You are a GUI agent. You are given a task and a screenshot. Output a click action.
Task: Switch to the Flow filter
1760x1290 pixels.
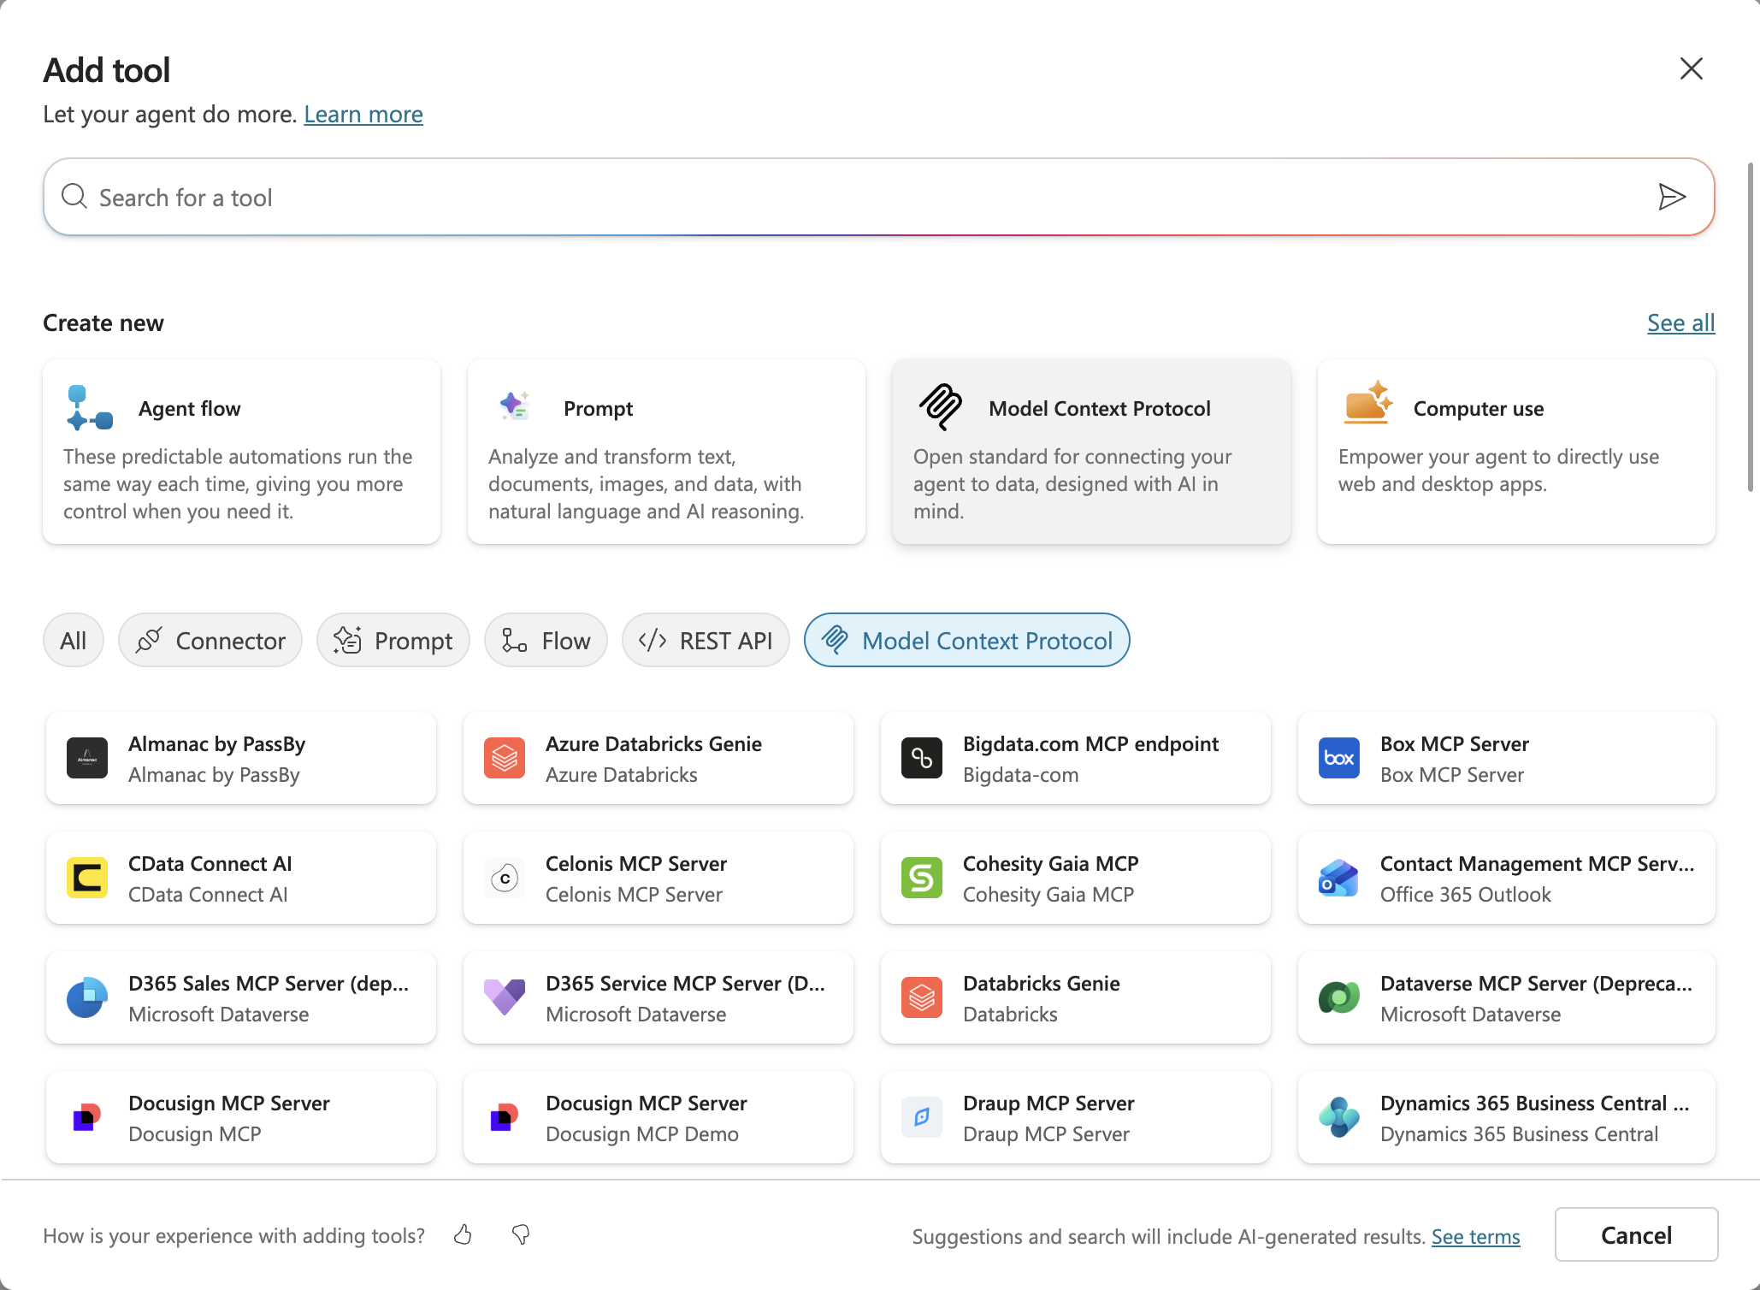pyautogui.click(x=546, y=640)
